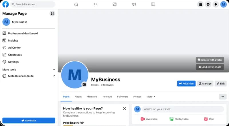Switch to the About tab
The width and height of the screenshot is (229, 126).
[78, 97]
